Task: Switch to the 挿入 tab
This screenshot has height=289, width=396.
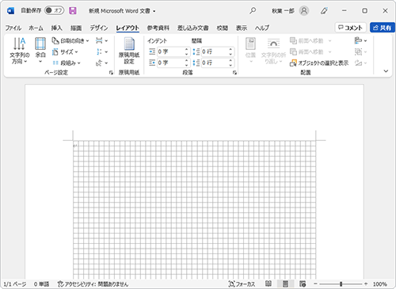Action: tap(56, 28)
